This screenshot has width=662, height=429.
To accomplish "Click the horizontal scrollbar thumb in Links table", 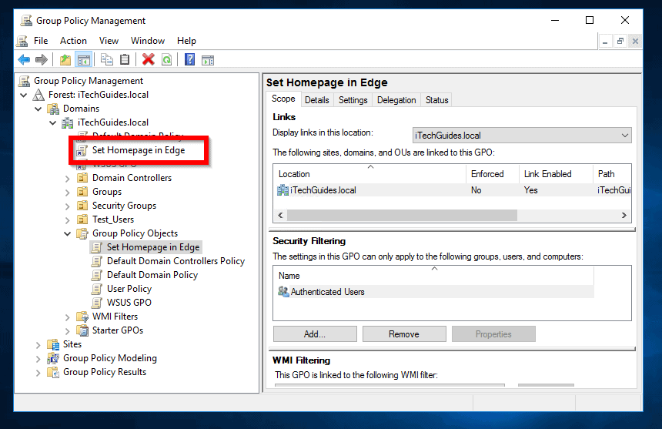I will click(402, 216).
